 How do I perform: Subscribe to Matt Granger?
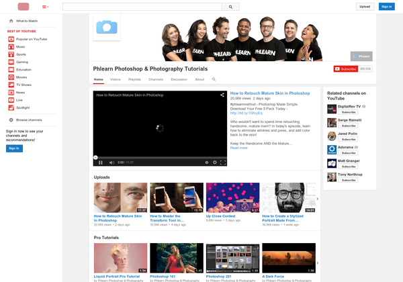click(348, 167)
